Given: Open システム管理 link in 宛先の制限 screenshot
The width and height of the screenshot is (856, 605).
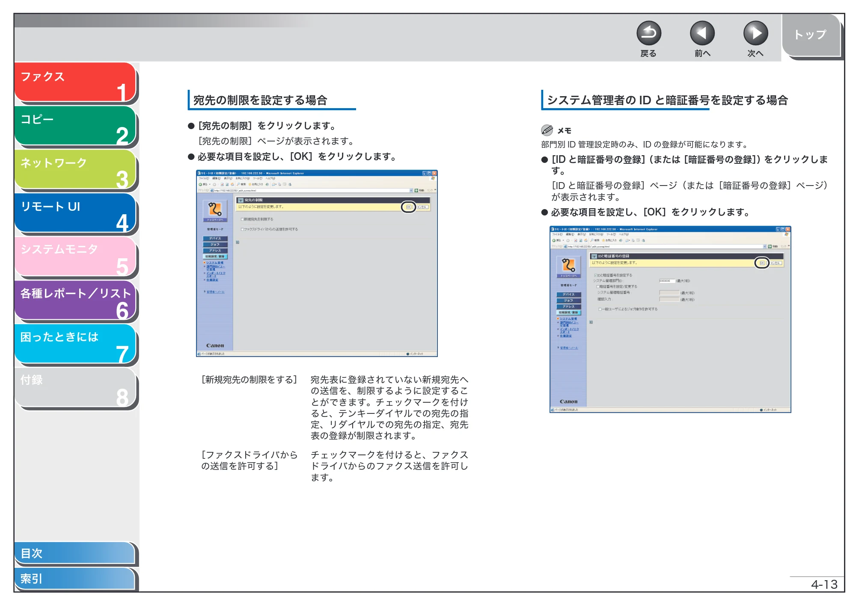Looking at the screenshot, I should [x=214, y=263].
